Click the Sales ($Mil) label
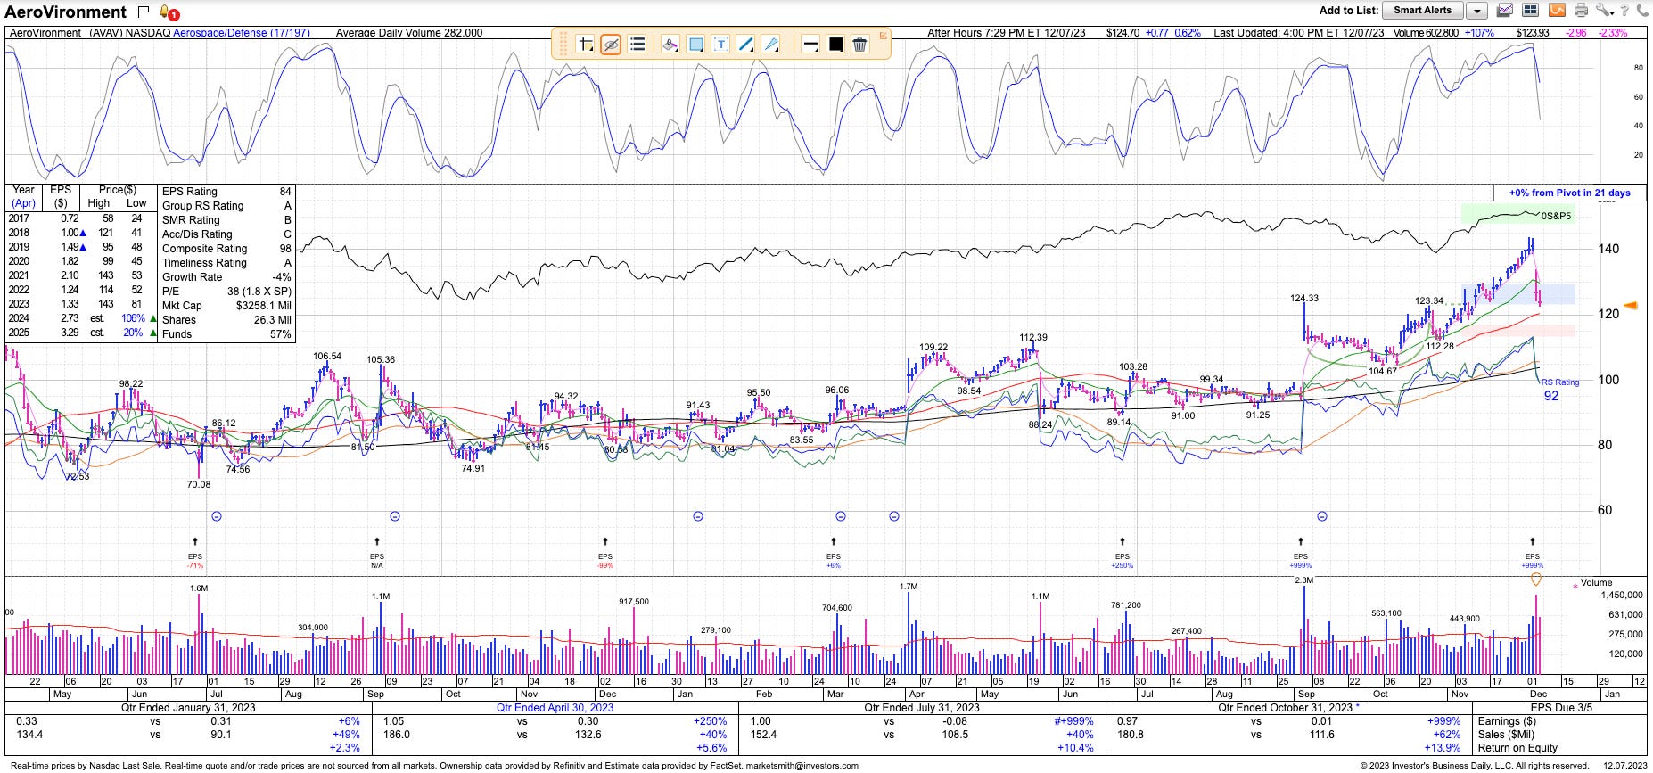Viewport: 1653px width, 773px height. click(1505, 735)
